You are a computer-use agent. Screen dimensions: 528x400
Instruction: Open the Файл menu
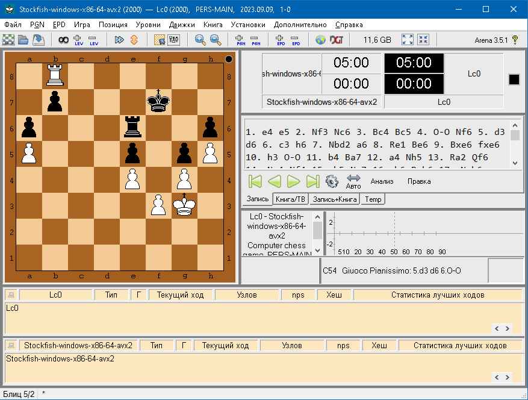[13, 25]
